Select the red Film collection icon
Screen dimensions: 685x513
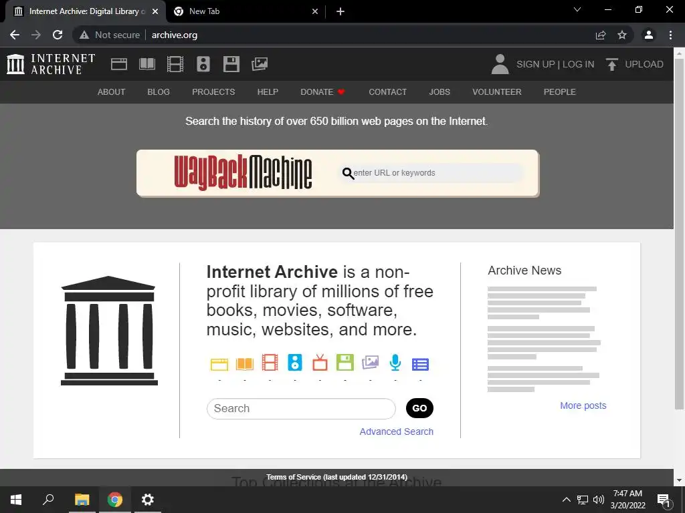pyautogui.click(x=270, y=363)
